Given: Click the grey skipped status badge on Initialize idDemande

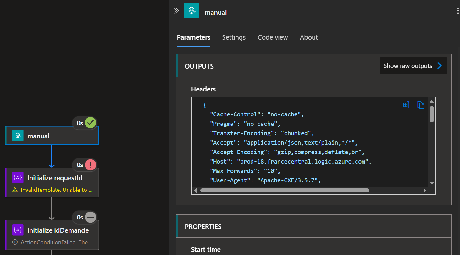Looking at the screenshot, I should [91, 217].
